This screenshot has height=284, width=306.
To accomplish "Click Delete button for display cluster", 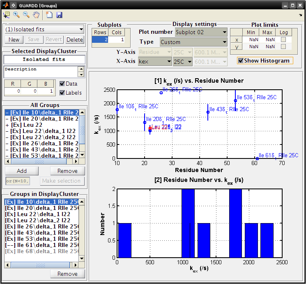I will [74, 40].
